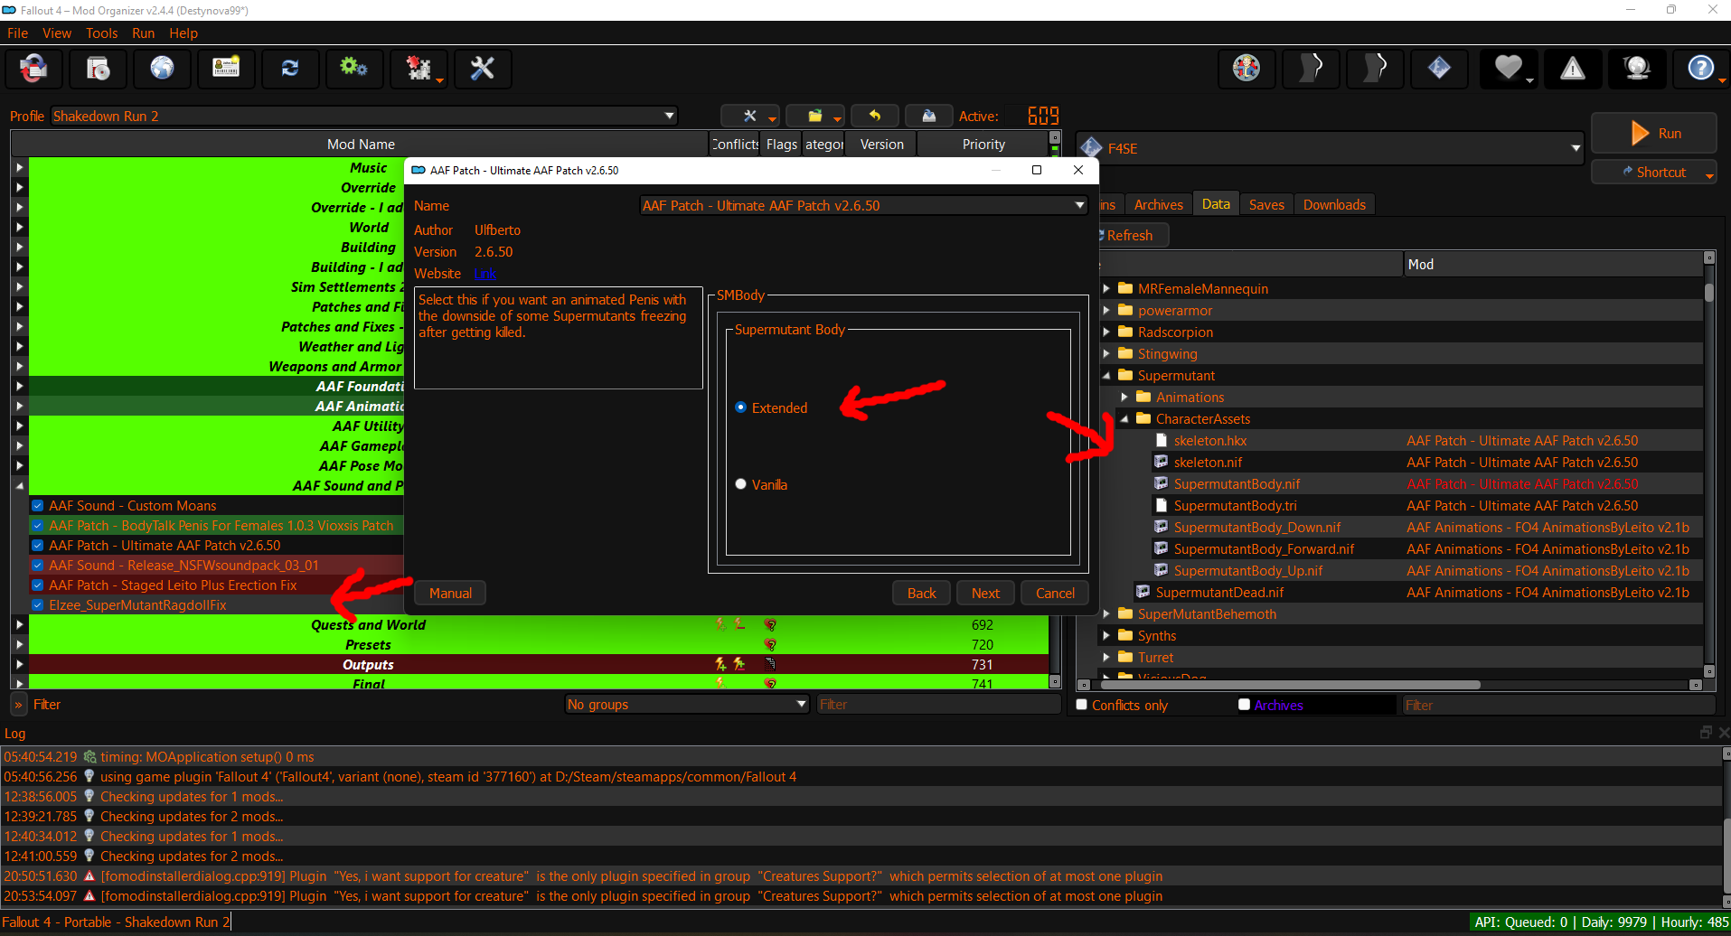This screenshot has width=1731, height=936.
Task: Click the toolbar icon left of the blue diamond
Action: 1375,69
